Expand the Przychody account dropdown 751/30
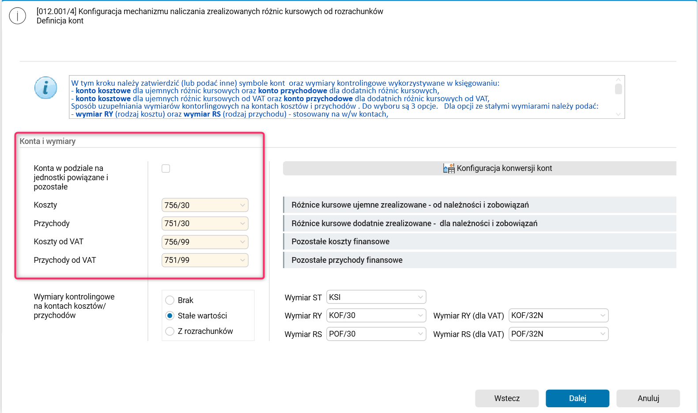Screen dimensions: 698x413 pyautogui.click(x=242, y=224)
